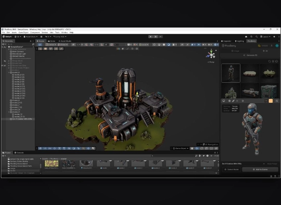Screen dimensions: 281x205
Task: Open the Global rotation mode dropdown
Action: click(63, 44)
